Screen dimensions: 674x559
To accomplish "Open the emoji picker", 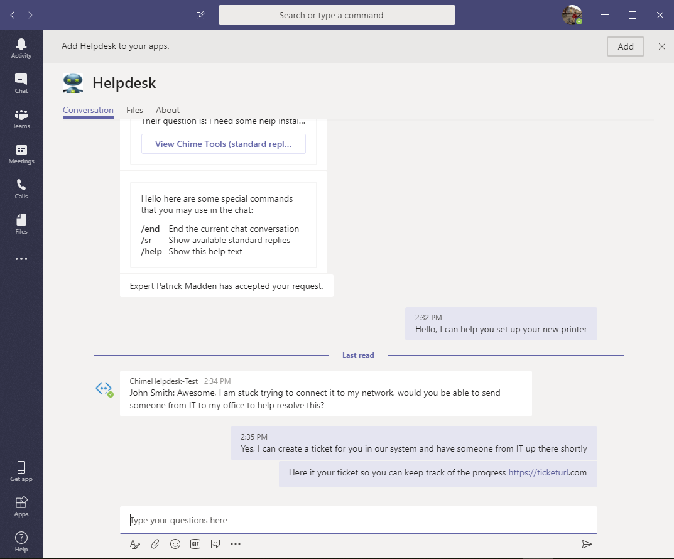I will click(x=175, y=544).
